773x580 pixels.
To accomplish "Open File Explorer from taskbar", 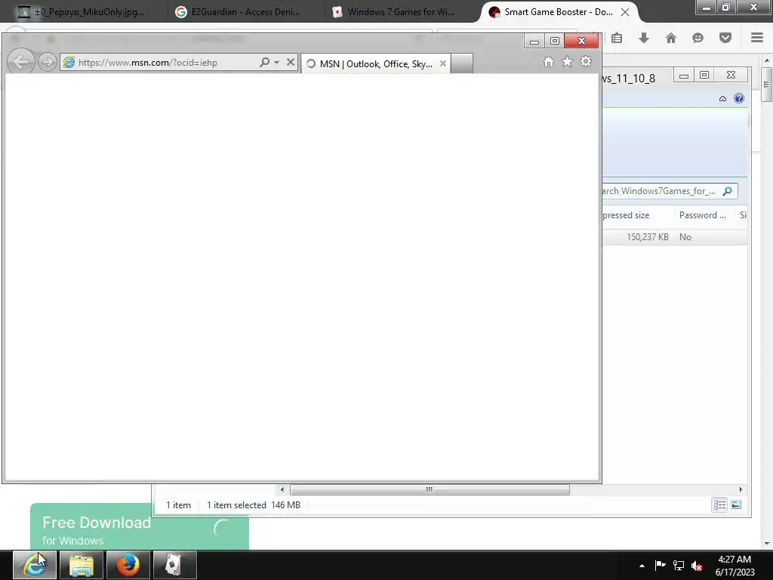I will tap(82, 565).
